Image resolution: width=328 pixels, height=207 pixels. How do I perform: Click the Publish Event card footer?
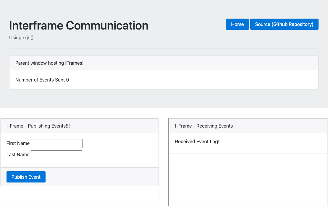(80, 177)
